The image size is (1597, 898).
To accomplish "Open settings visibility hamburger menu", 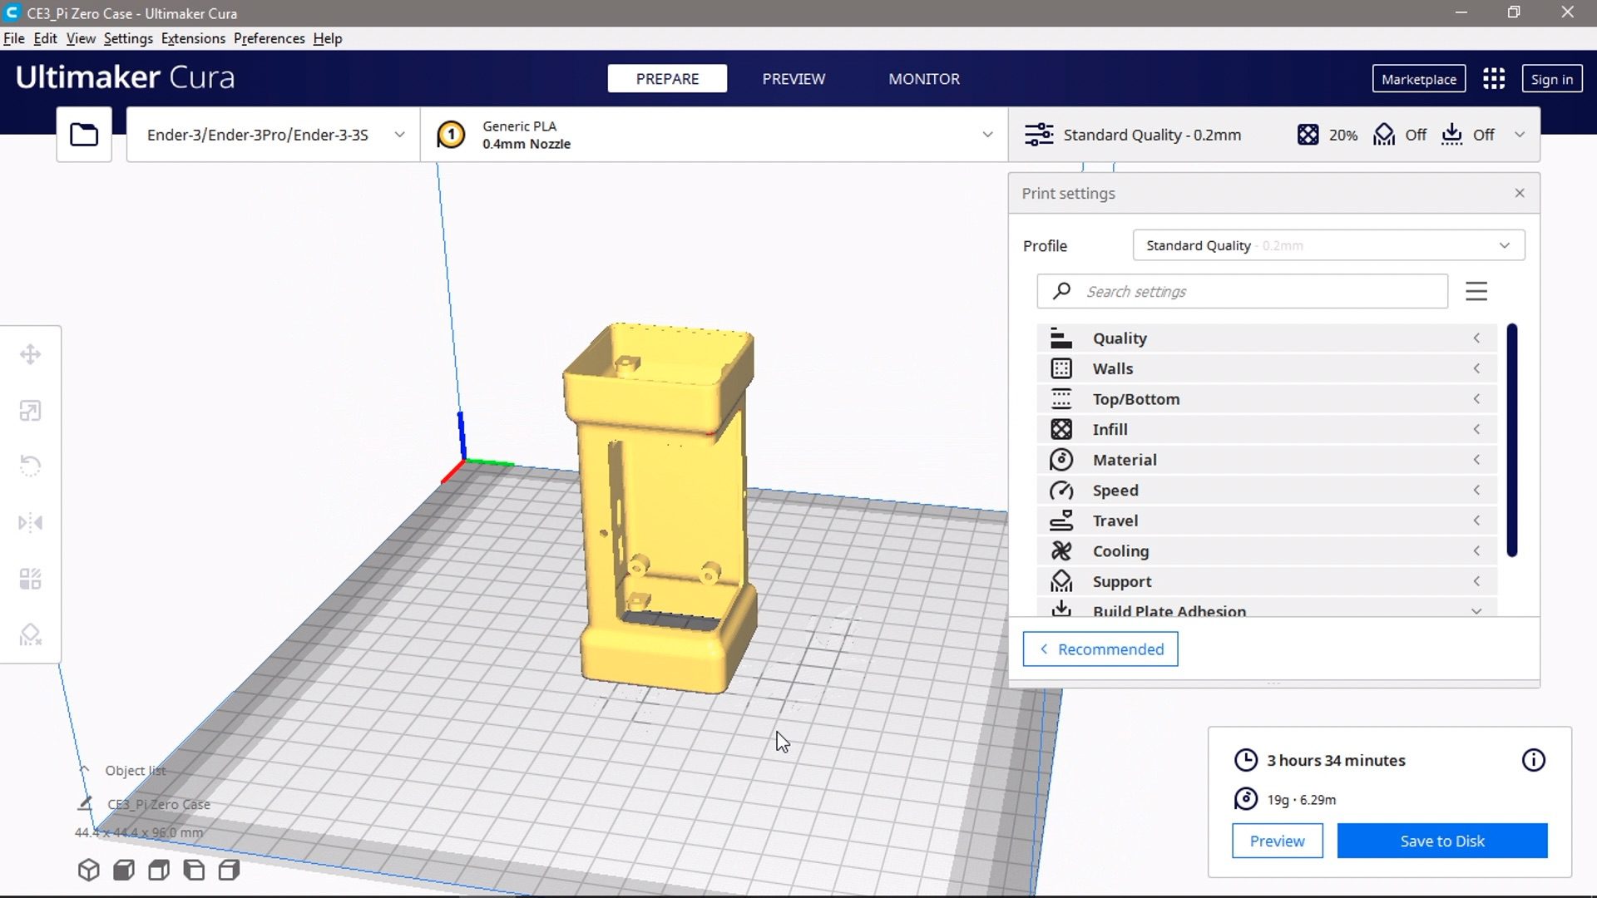I will pyautogui.click(x=1476, y=291).
